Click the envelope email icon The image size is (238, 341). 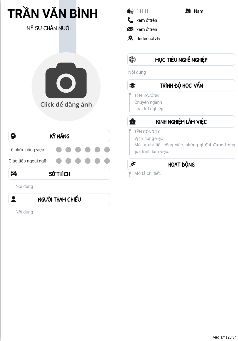(130, 29)
